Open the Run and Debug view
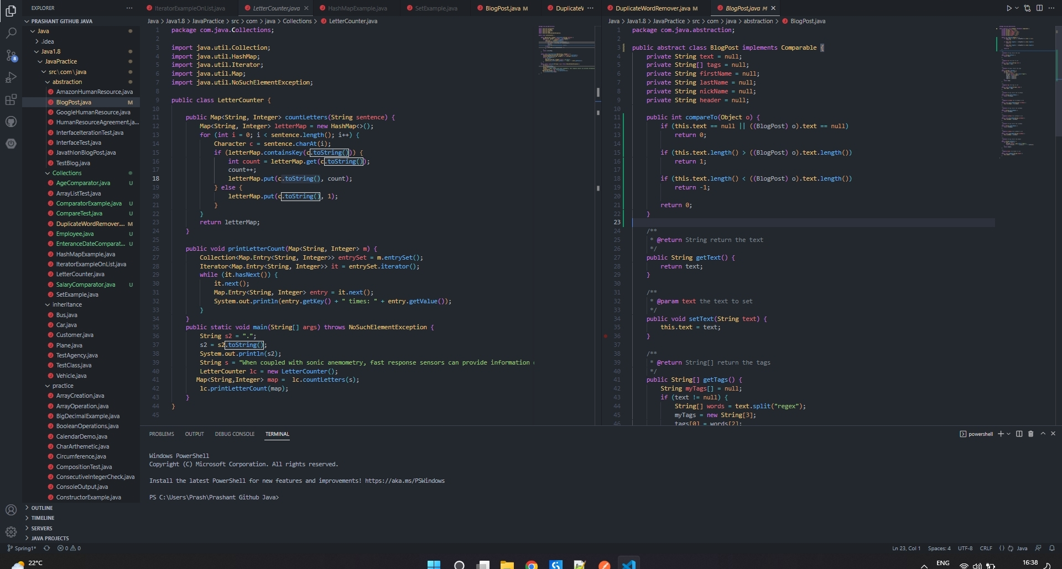Screen dimensions: 1062x569 pyautogui.click(x=11, y=77)
